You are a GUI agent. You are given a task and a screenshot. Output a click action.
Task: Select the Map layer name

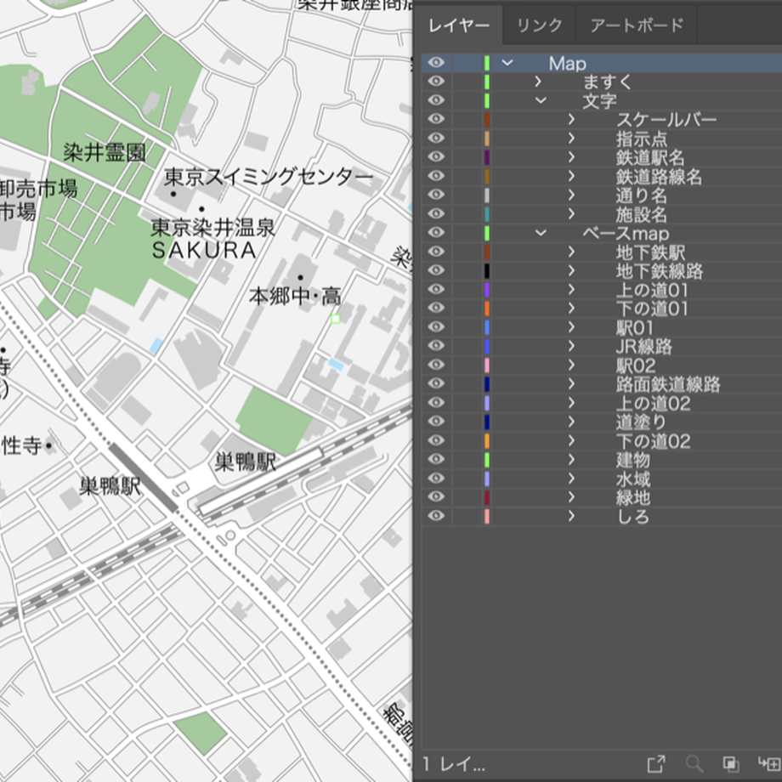point(568,64)
